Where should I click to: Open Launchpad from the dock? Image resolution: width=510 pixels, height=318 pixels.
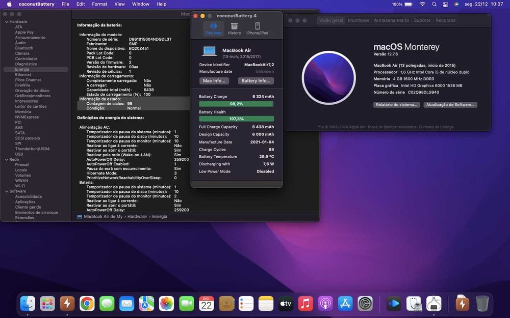point(47,304)
